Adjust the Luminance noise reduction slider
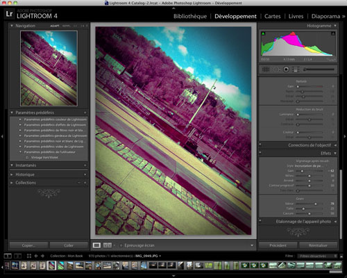347x278 pixels. pyautogui.click(x=310, y=115)
